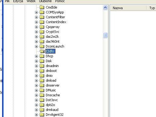Open the Edycja menu
The image size is (156, 117).
point(18,1)
